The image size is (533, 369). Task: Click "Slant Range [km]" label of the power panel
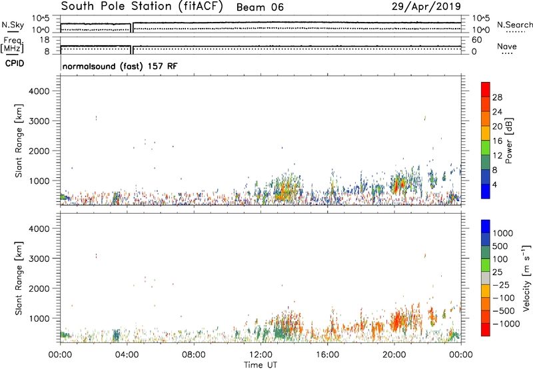19,141
